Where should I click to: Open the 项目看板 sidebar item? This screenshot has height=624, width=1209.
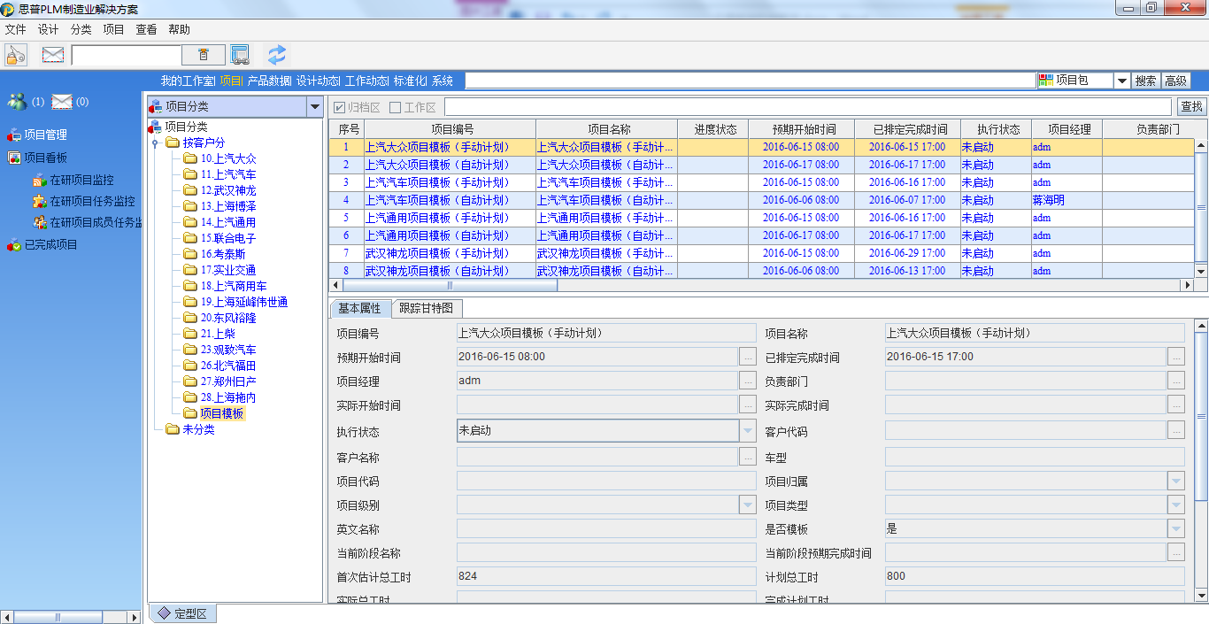point(44,158)
